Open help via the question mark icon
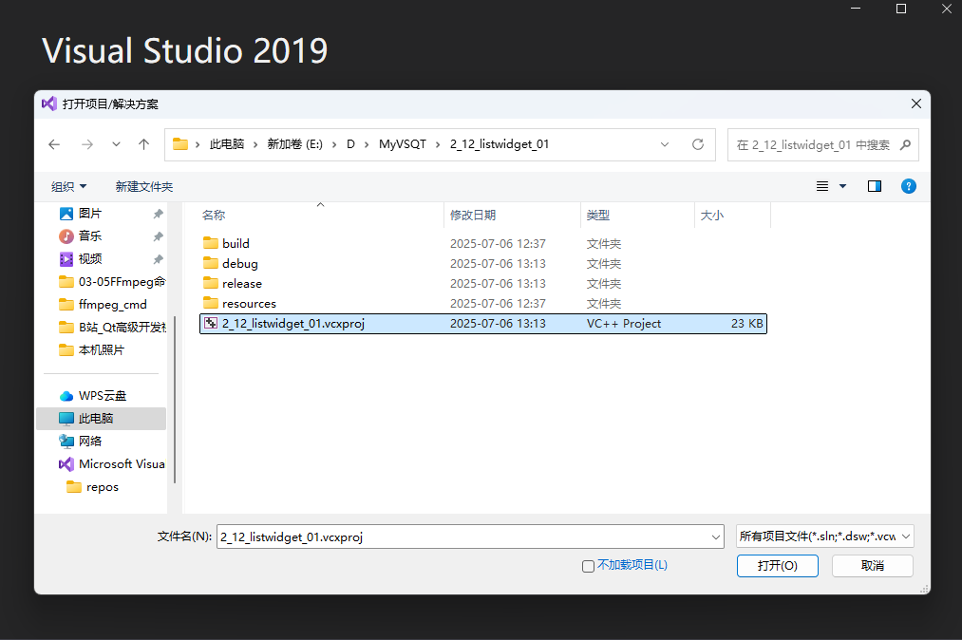The width and height of the screenshot is (962, 640). click(909, 186)
